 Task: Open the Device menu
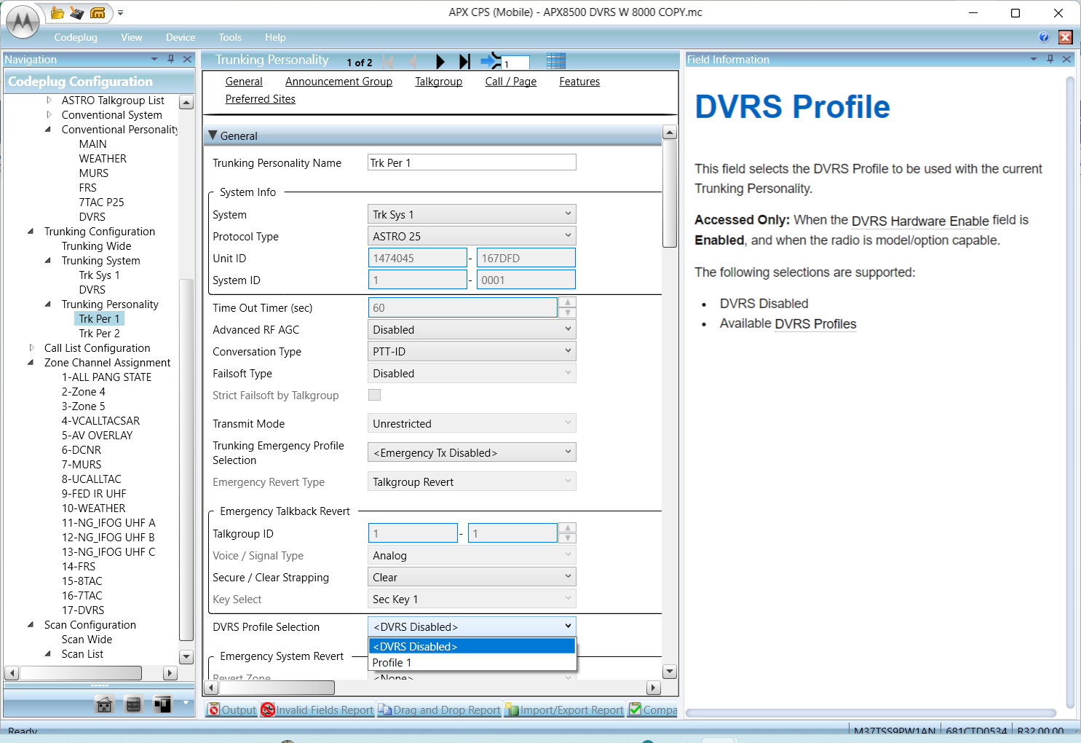pyautogui.click(x=181, y=37)
